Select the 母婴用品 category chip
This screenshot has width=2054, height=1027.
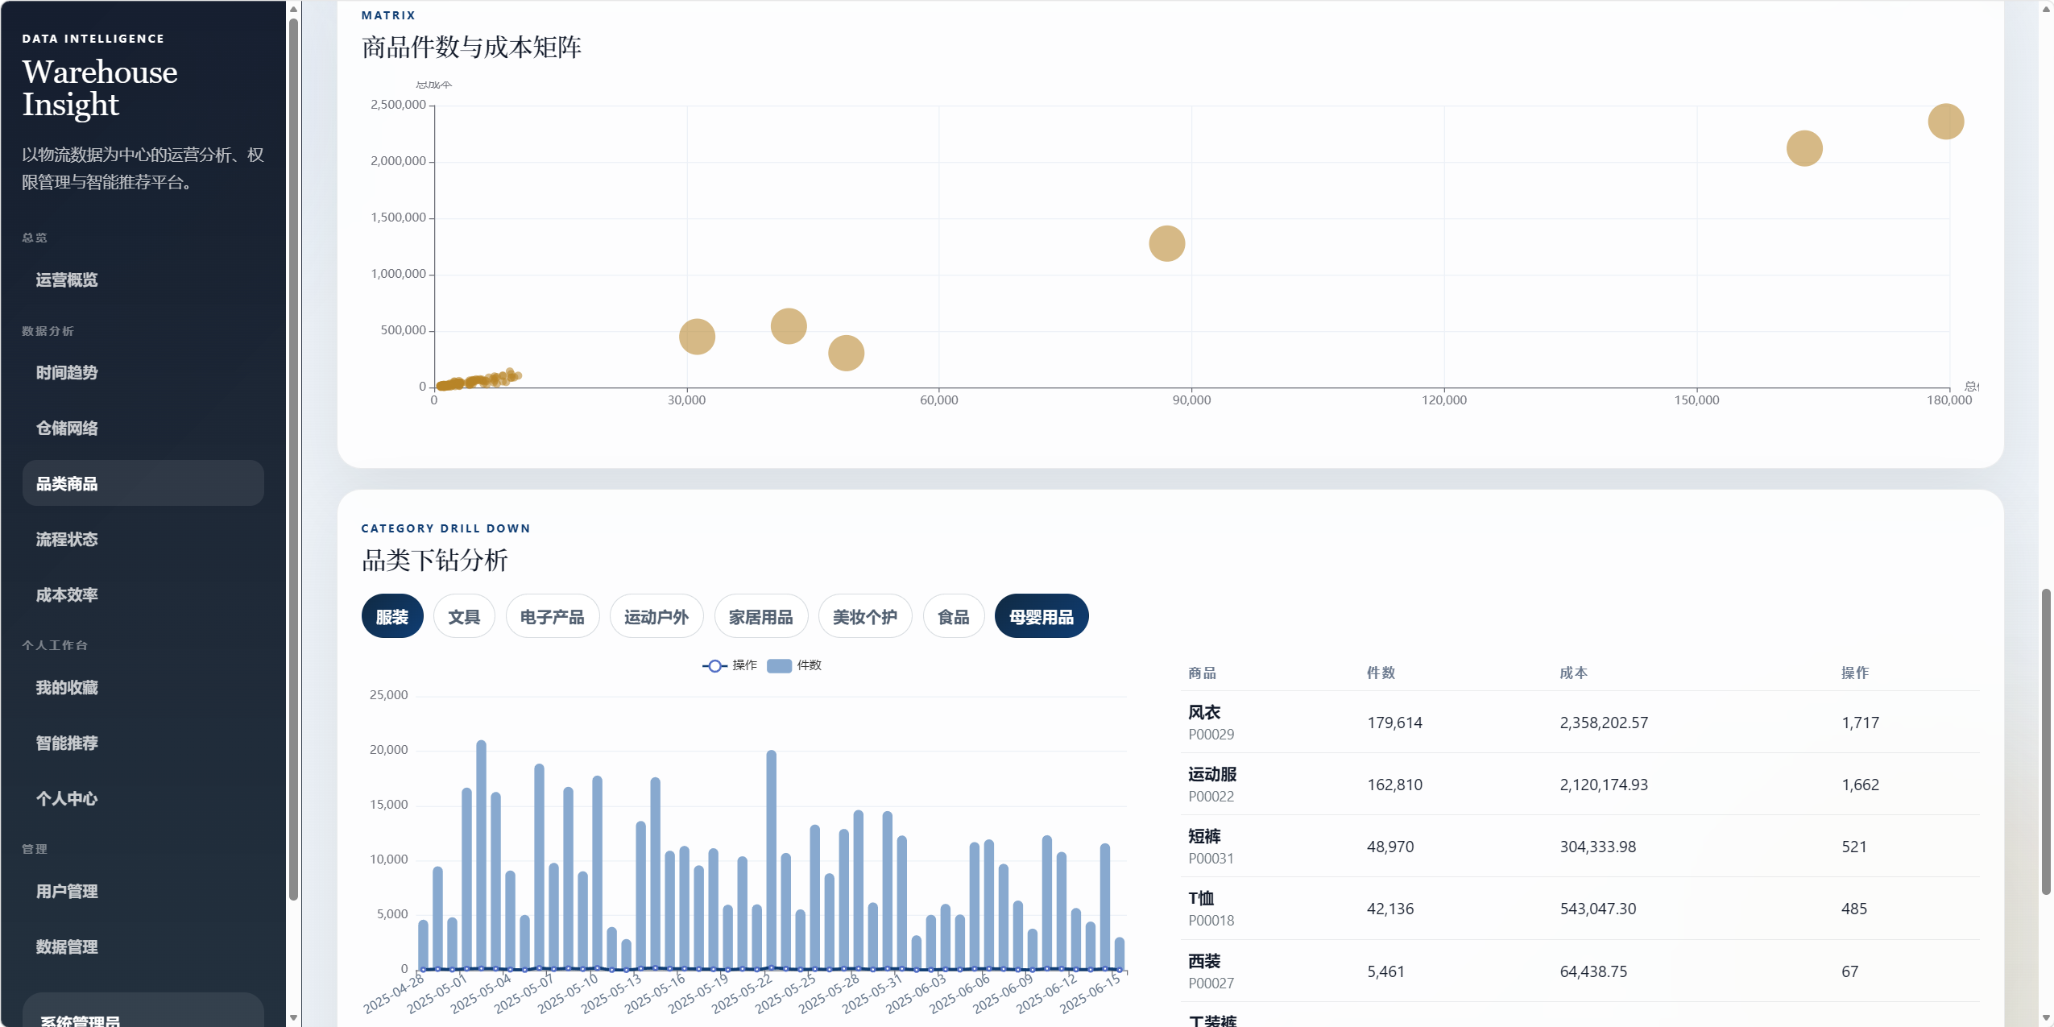(x=1041, y=617)
